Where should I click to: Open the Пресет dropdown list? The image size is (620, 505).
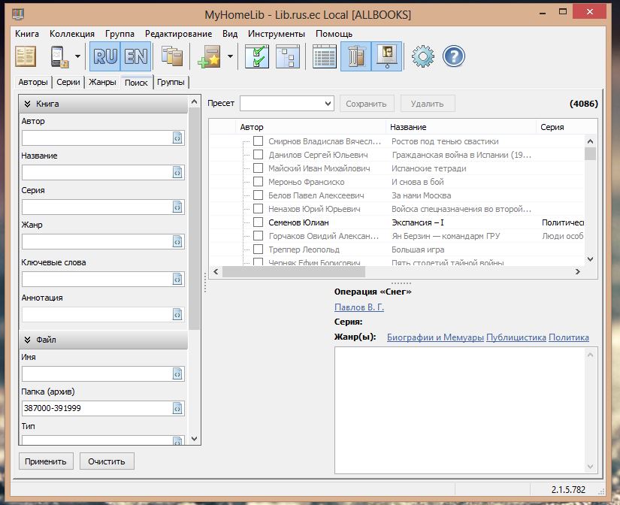[x=327, y=104]
